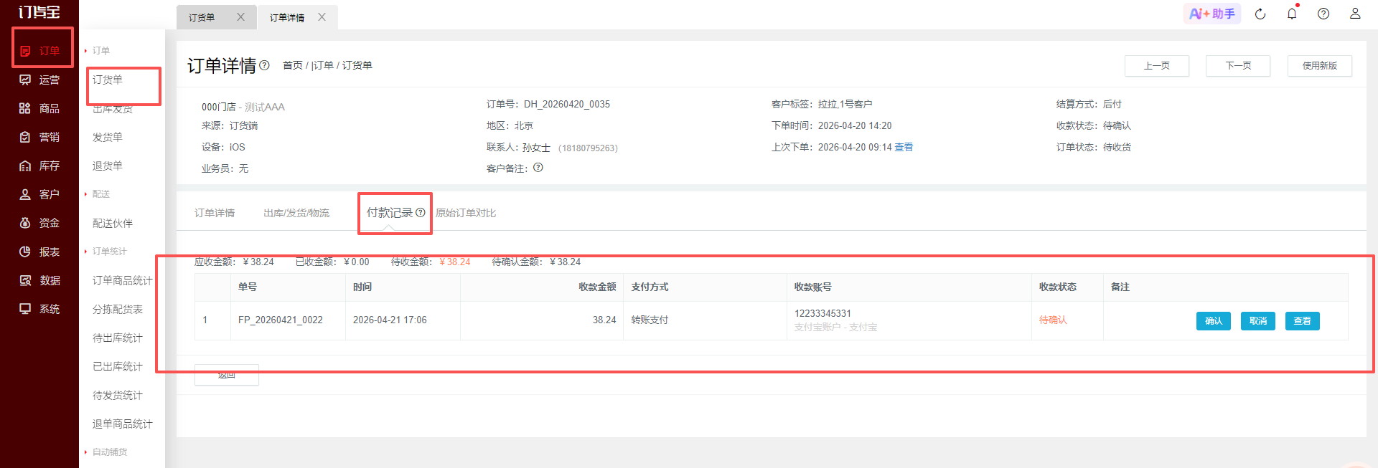The width and height of the screenshot is (1378, 468).
Task: Open the 运营 module in the sidebar
Action: point(40,80)
